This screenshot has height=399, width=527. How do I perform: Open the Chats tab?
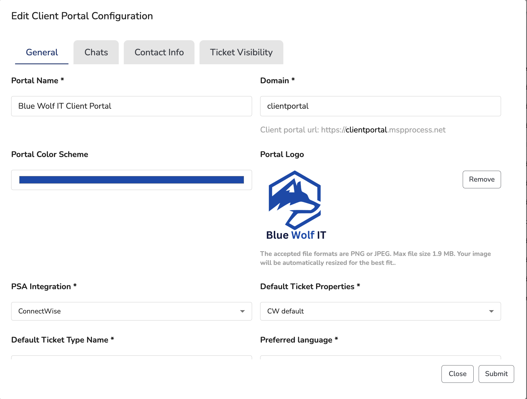(x=96, y=52)
